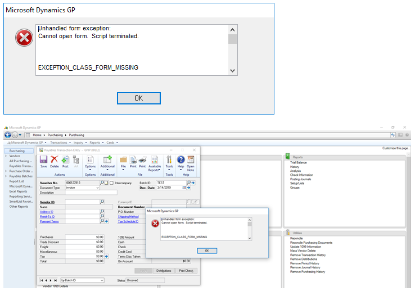Screen dimensions: 415x292
Task: Expand the Payables Batches navigation item
Action: coord(6,176)
